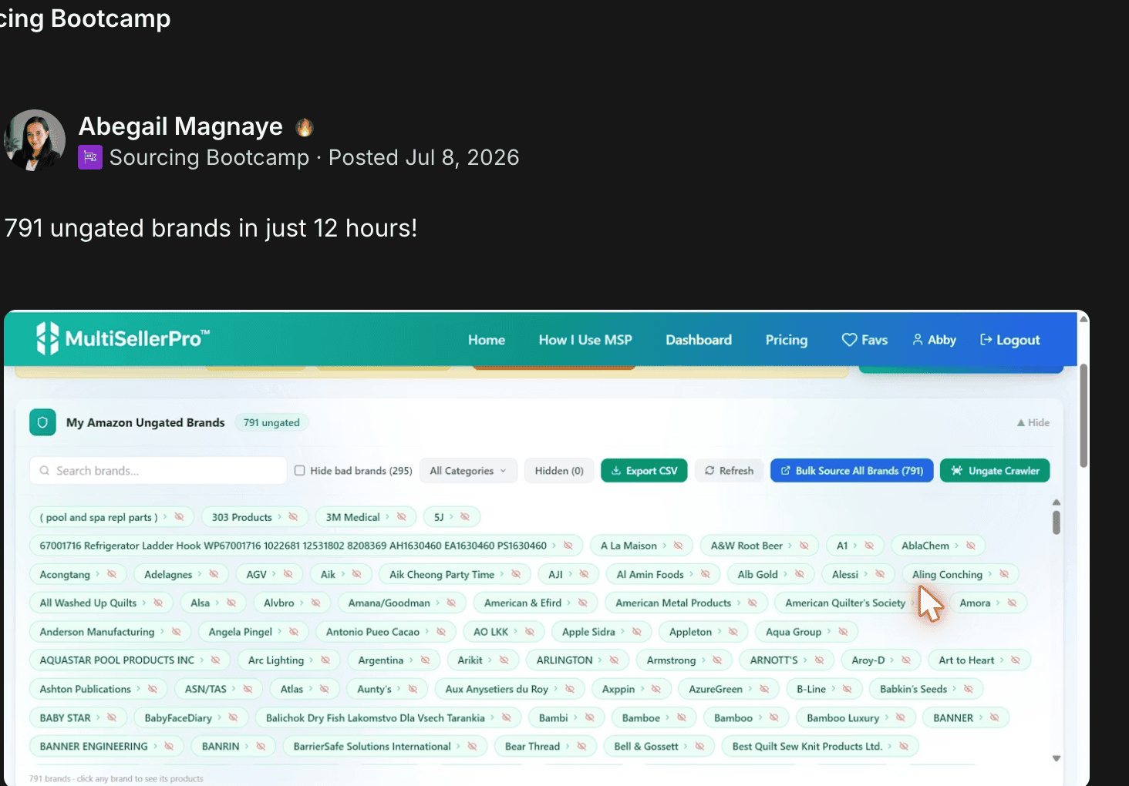Image resolution: width=1129 pixels, height=786 pixels.
Task: Click the flame badge beside Abegail Magnaye
Action: [305, 127]
